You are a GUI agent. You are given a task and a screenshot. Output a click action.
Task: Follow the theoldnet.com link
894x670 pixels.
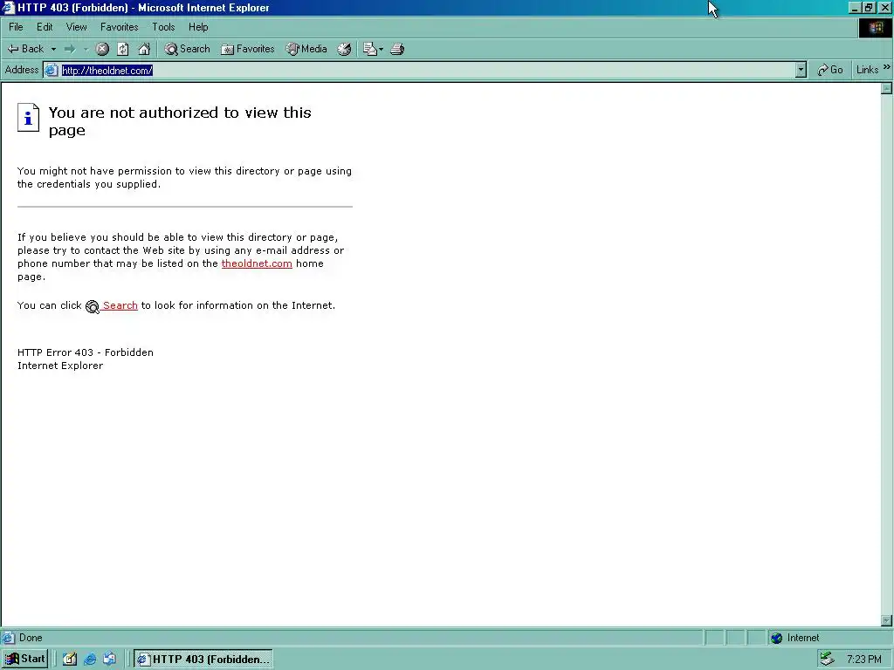(257, 263)
